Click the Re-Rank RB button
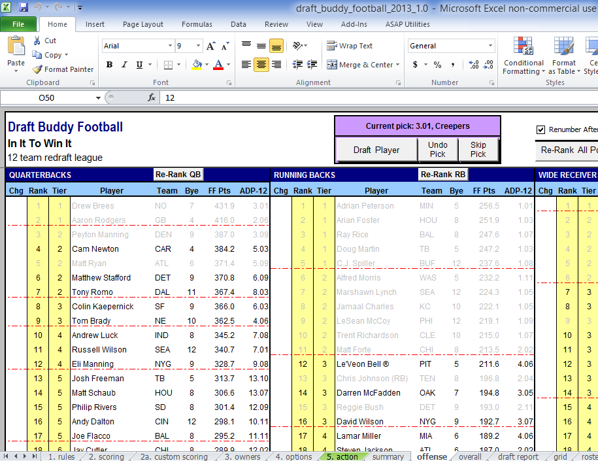Image resolution: width=598 pixels, height=461 pixels. click(x=442, y=175)
